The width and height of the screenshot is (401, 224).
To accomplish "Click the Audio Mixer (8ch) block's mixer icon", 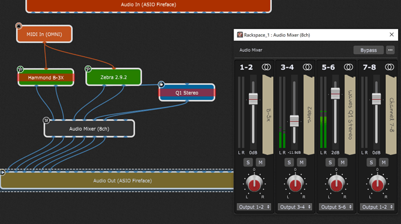I will 46,120.
